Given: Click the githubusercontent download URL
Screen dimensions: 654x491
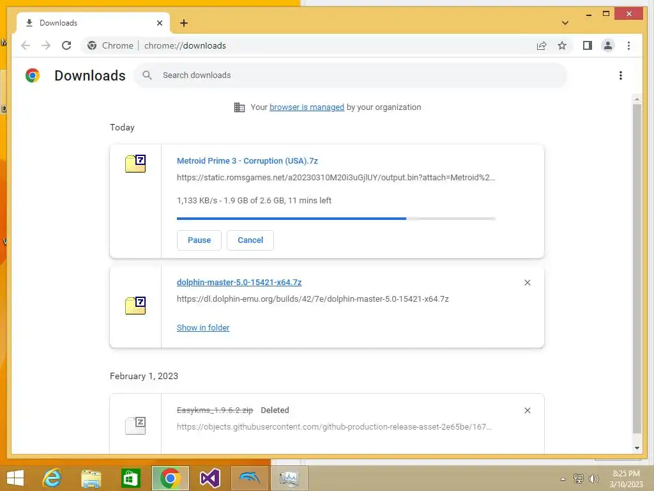Looking at the screenshot, I should click(334, 426).
